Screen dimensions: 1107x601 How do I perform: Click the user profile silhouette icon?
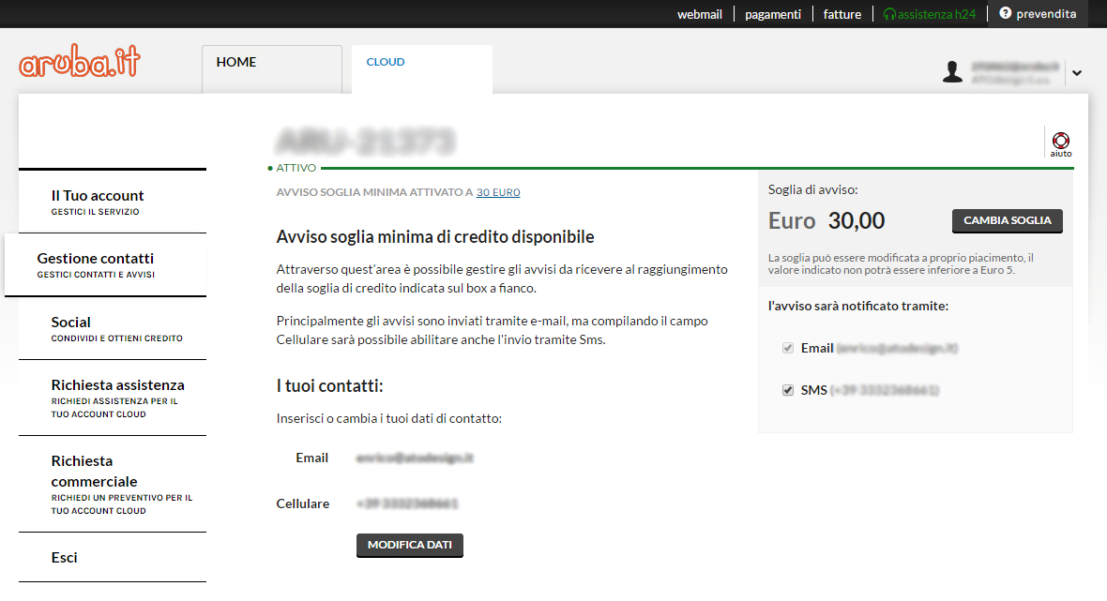click(x=952, y=71)
